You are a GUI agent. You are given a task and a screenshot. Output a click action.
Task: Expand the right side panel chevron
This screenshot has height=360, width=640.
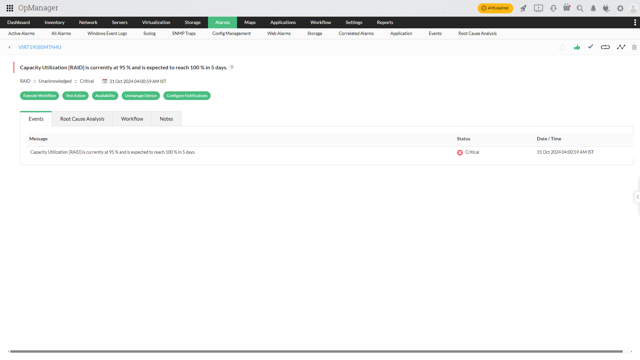click(x=637, y=197)
